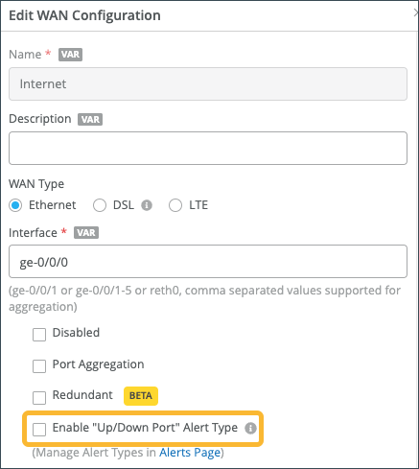Image resolution: width=419 pixels, height=469 pixels.
Task: Click the BETA badge next to Redundant
Action: (x=141, y=396)
